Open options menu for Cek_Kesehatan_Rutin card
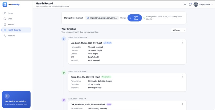 click(x=182, y=104)
